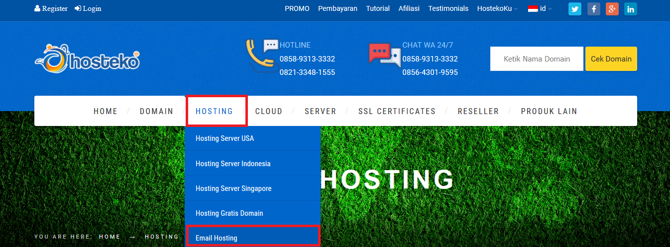Select Hosting Server USA
Image resolution: width=670 pixels, height=247 pixels.
click(x=252, y=138)
